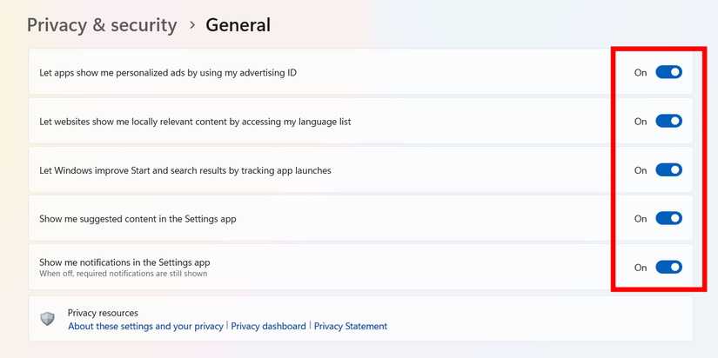
Task: Open the Privacy dashboard link
Action: (x=268, y=327)
